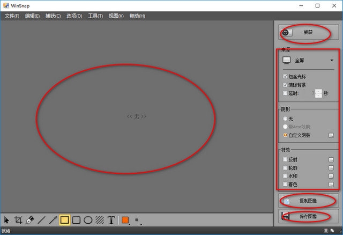Select the crop tool

[18, 220]
